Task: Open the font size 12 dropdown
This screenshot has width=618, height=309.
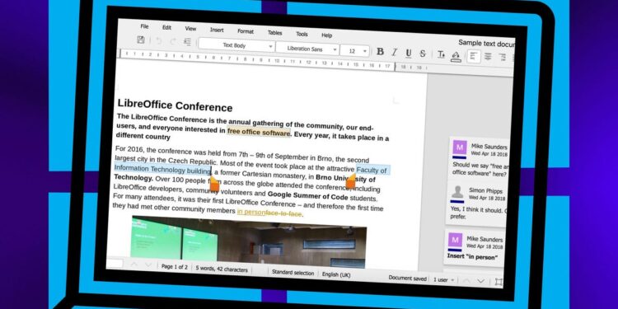Action: tap(354, 51)
